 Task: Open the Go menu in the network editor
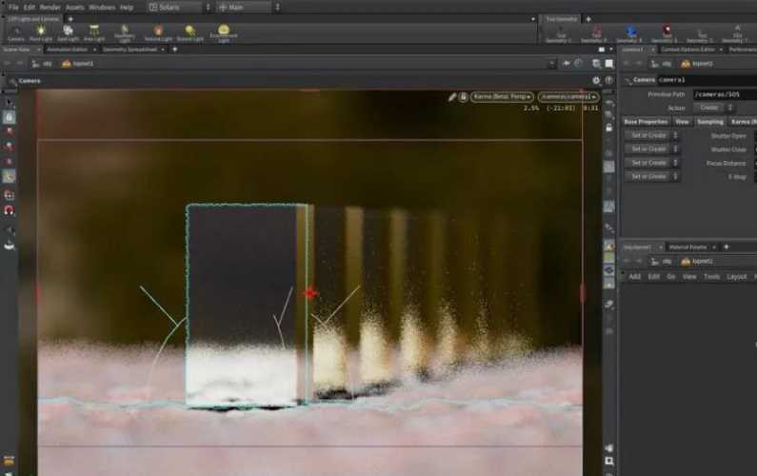671,277
